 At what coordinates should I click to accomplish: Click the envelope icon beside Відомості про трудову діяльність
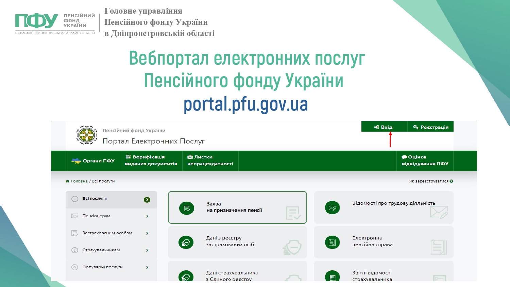click(x=332, y=207)
